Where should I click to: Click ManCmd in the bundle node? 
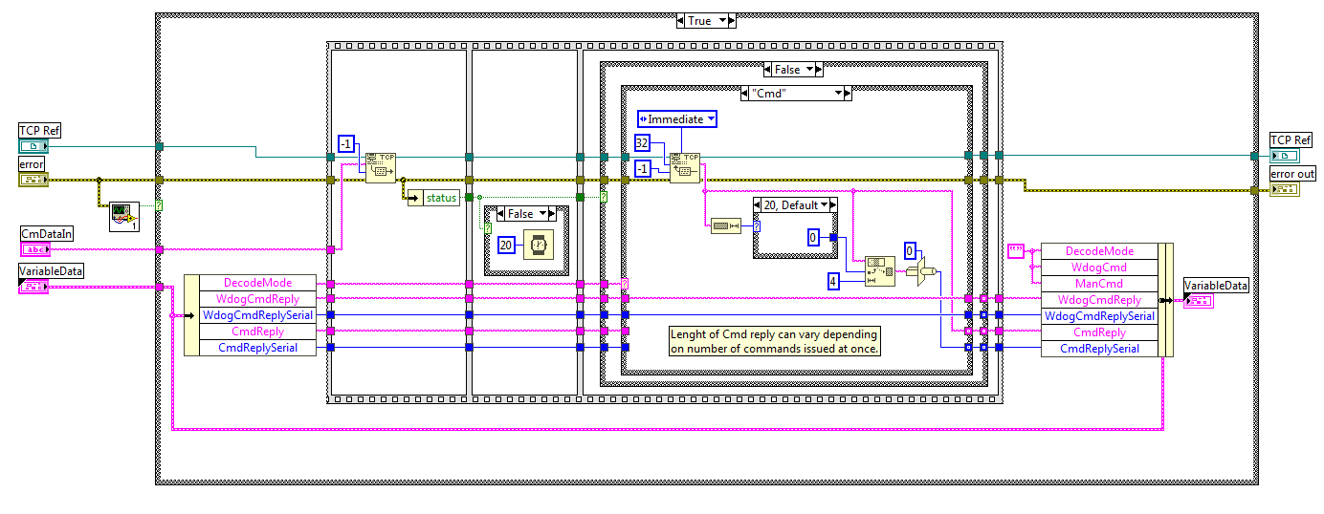click(x=1099, y=284)
